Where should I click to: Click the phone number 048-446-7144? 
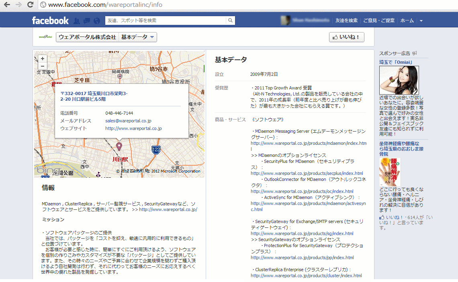119,113
